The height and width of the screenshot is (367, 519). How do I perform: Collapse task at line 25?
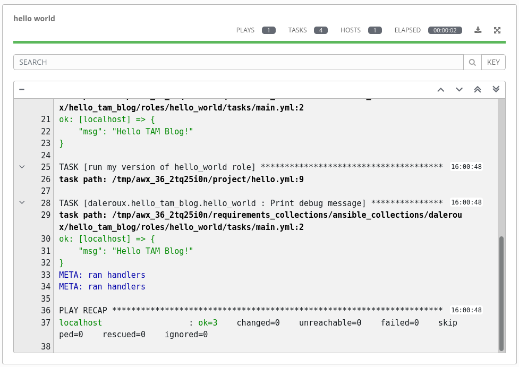click(22, 167)
